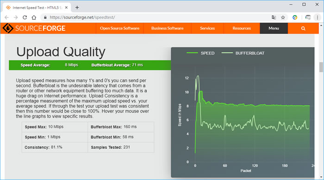Click the Packet axis label on chart
The width and height of the screenshot is (324, 180).
[246, 171]
